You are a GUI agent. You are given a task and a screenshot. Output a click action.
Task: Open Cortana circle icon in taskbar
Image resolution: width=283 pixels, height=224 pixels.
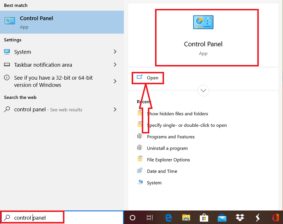[132, 218]
